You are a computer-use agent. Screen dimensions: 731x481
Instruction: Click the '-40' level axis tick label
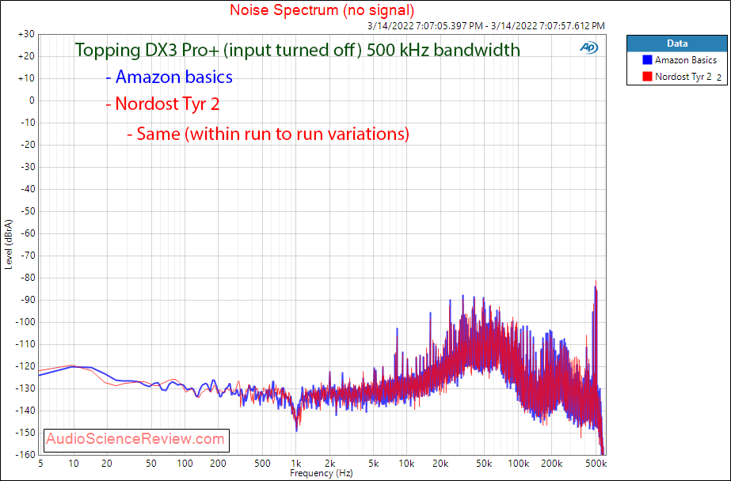pos(27,189)
